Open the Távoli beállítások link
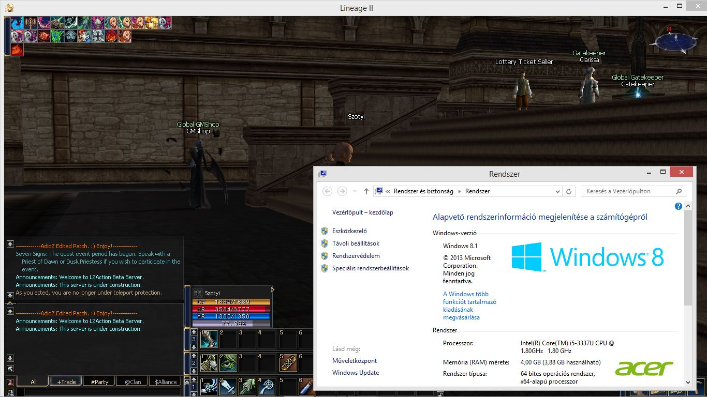 tap(356, 243)
